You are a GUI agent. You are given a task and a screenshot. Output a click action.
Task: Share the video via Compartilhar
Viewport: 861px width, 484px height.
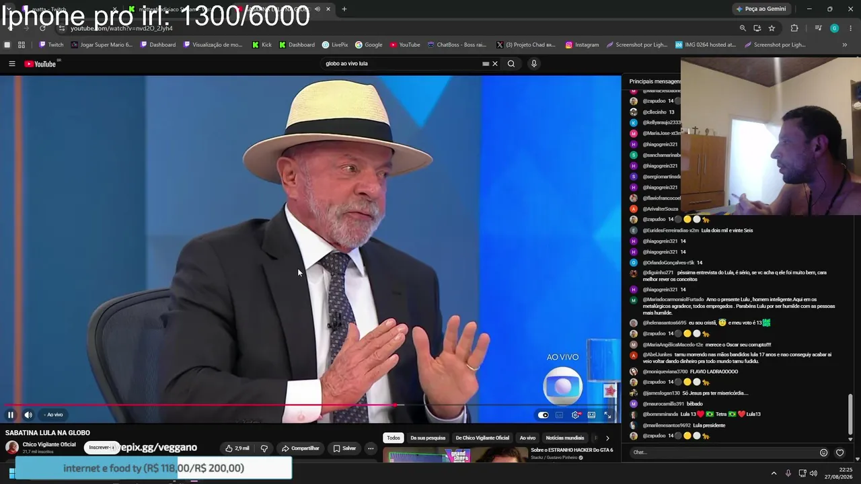[x=301, y=448]
